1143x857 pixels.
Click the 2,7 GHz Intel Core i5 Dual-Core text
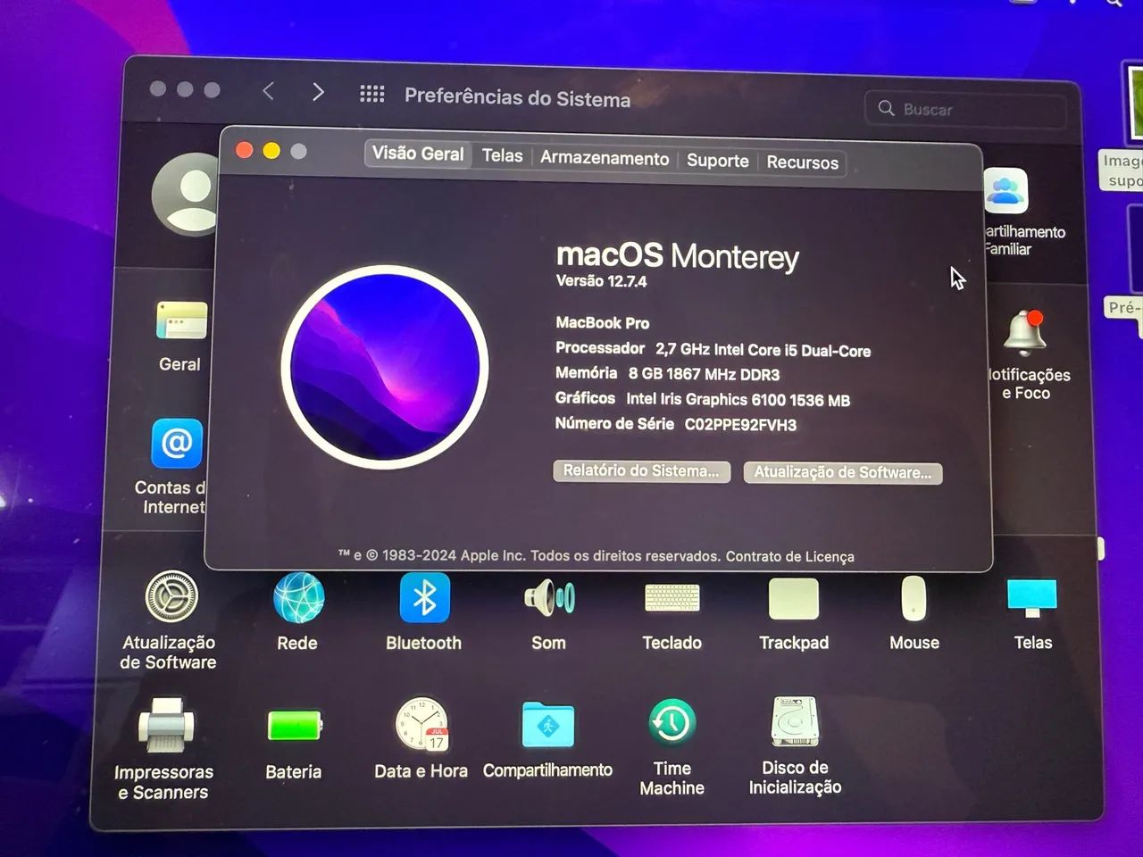(x=763, y=351)
